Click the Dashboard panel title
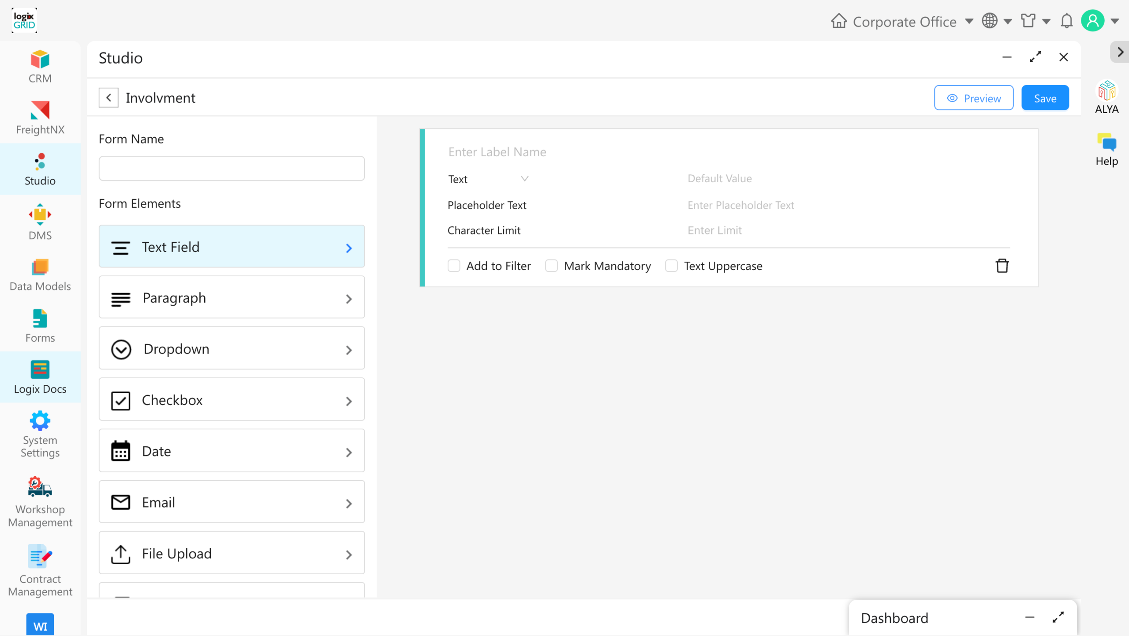The width and height of the screenshot is (1129, 636). (x=894, y=618)
